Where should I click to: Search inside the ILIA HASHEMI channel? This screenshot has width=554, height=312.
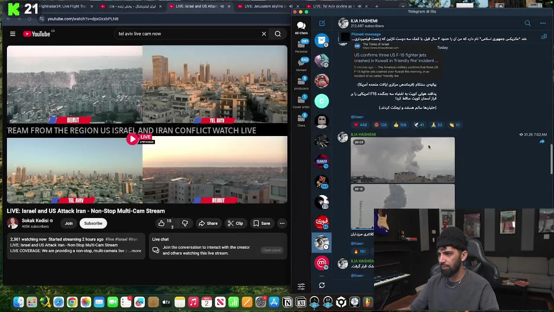coord(528,23)
